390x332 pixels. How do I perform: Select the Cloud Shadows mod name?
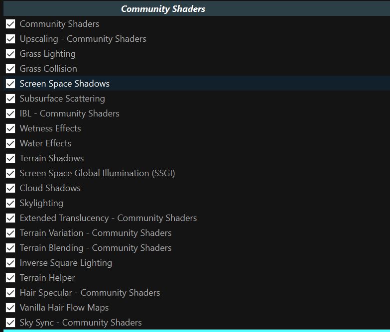[x=50, y=188]
